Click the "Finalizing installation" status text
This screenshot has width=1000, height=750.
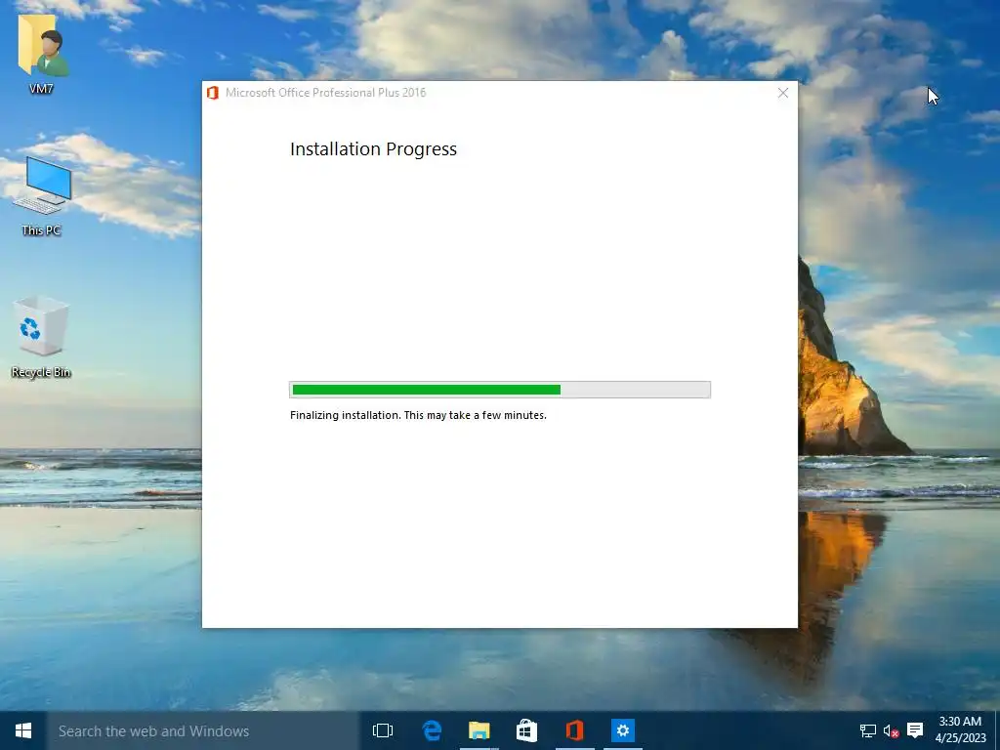(x=418, y=415)
